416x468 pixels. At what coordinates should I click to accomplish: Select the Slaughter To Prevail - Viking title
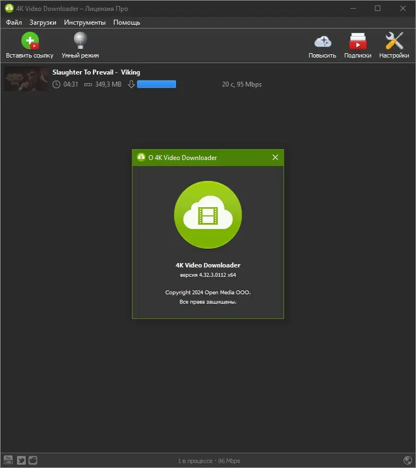click(x=96, y=72)
